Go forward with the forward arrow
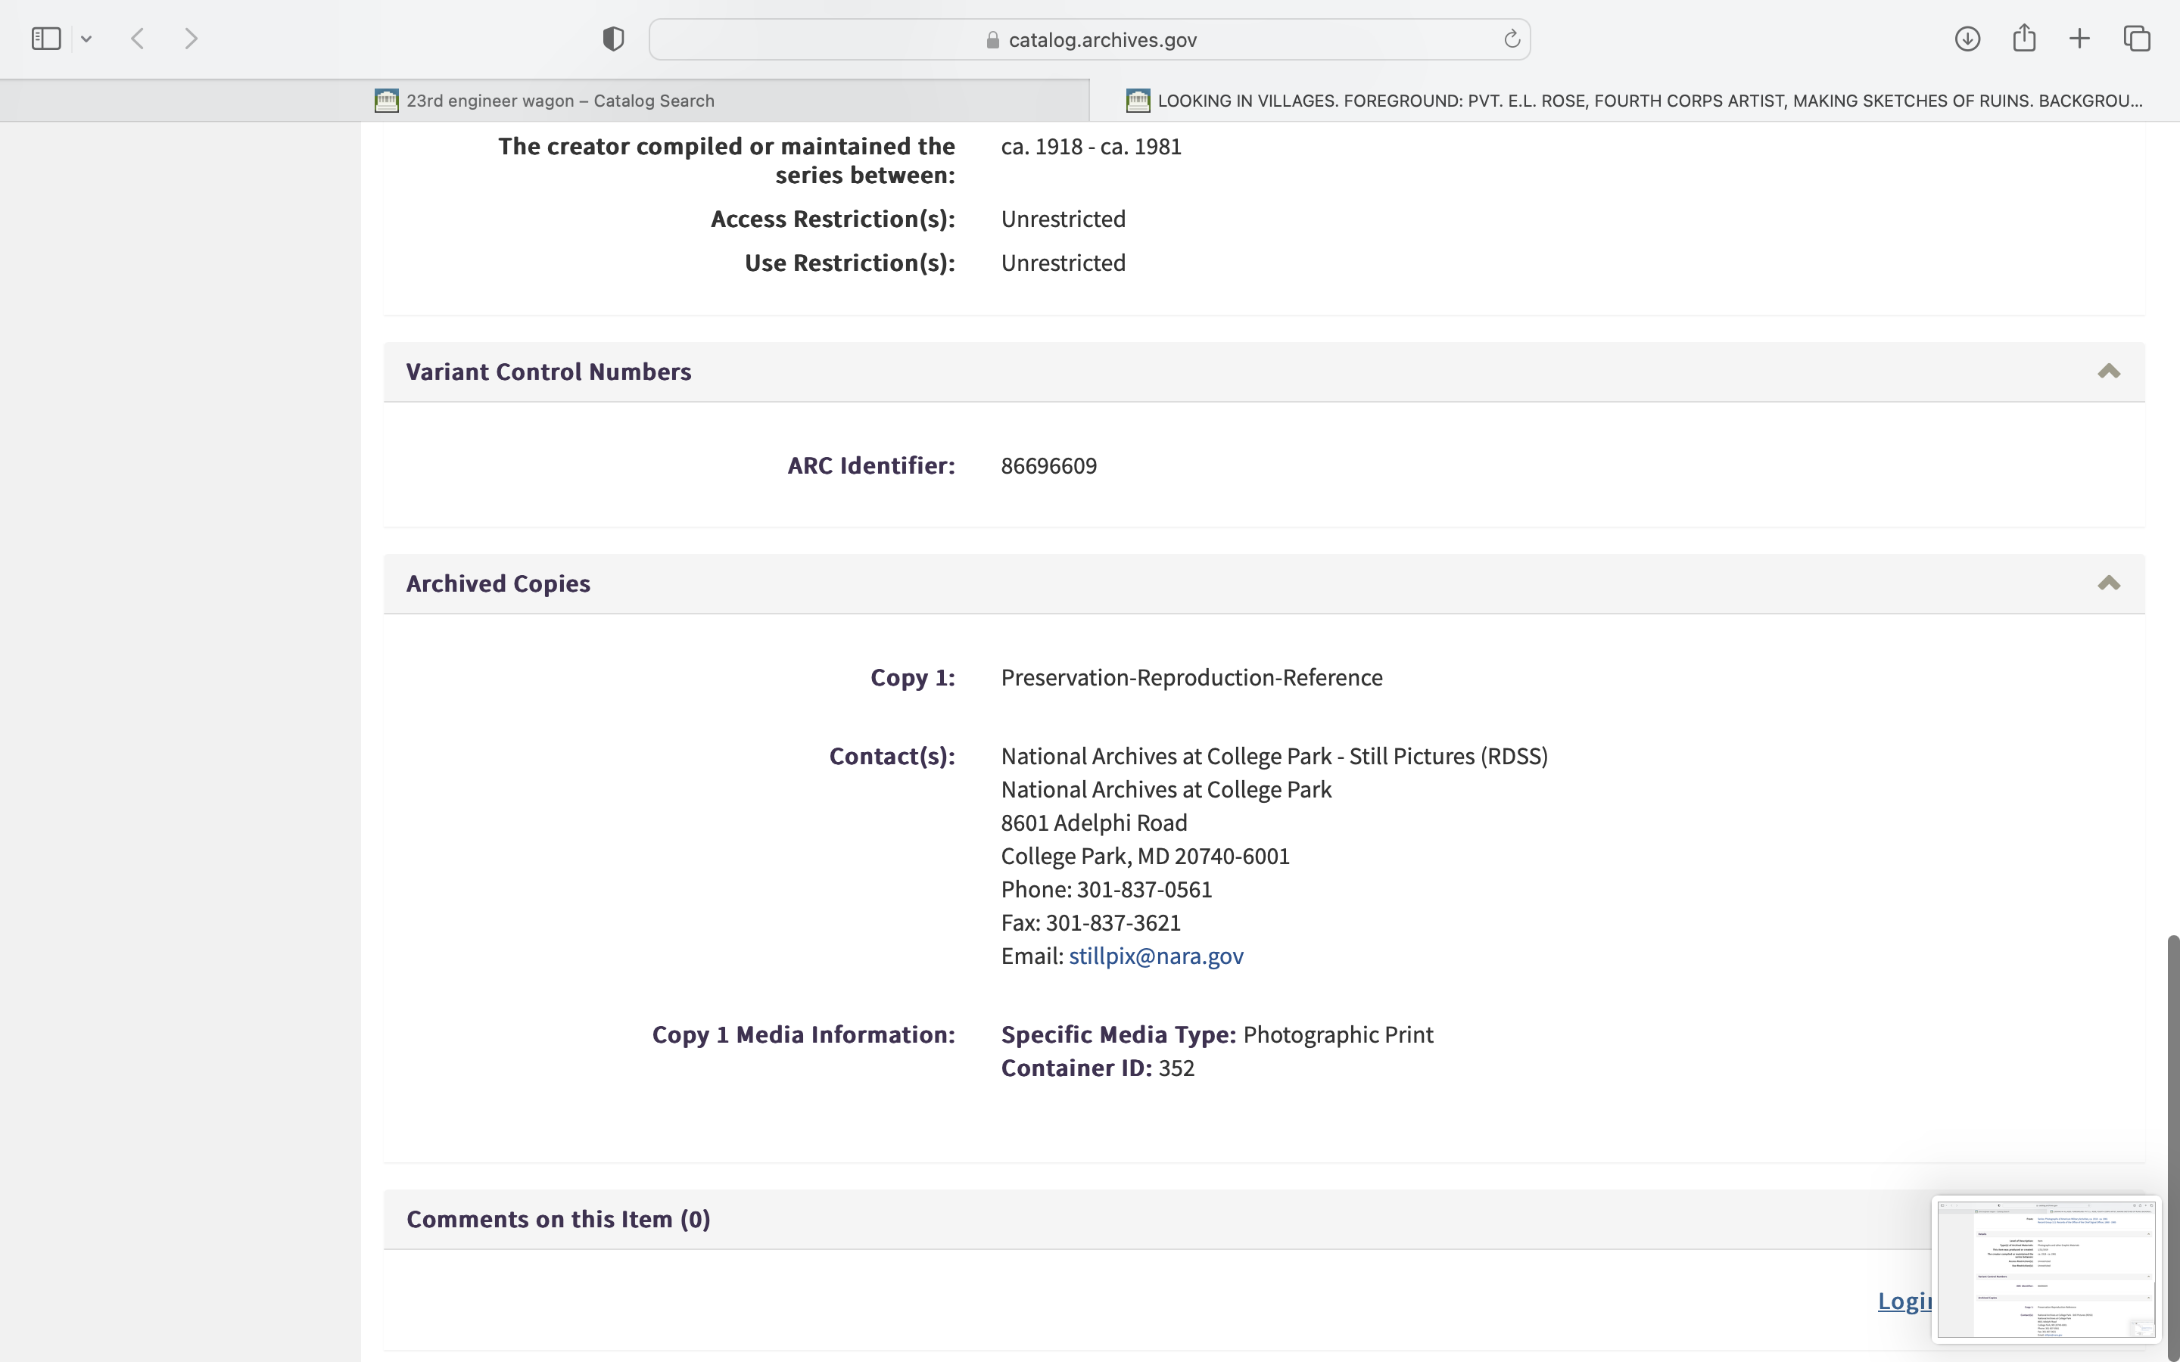The width and height of the screenshot is (2180, 1362). 191,39
